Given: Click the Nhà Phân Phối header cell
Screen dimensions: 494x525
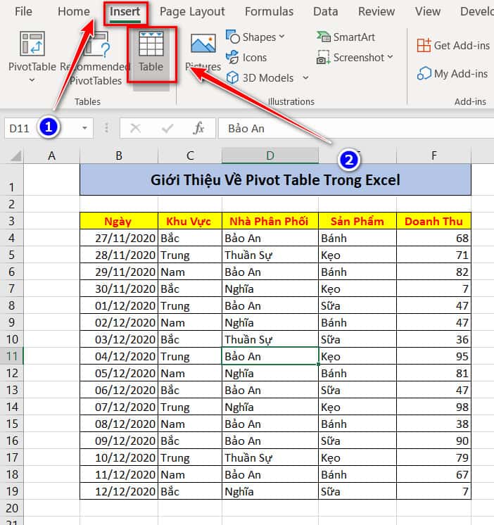Looking at the screenshot, I should pos(270,221).
